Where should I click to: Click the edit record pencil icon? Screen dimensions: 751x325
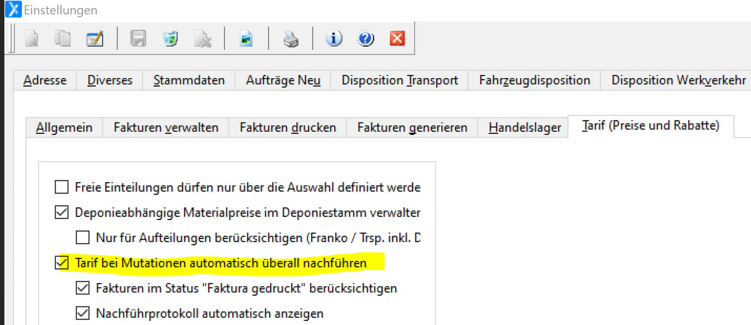click(x=95, y=39)
